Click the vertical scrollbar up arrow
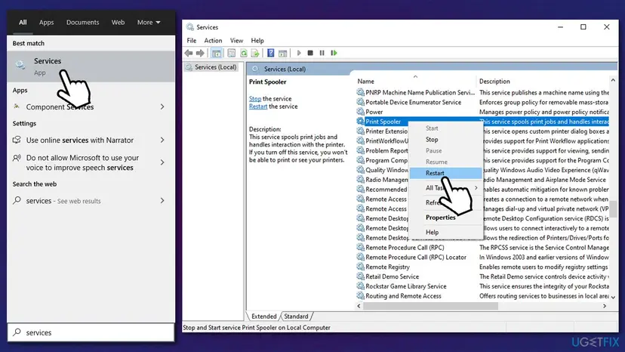Image resolution: width=625 pixels, height=352 pixels. (613, 81)
